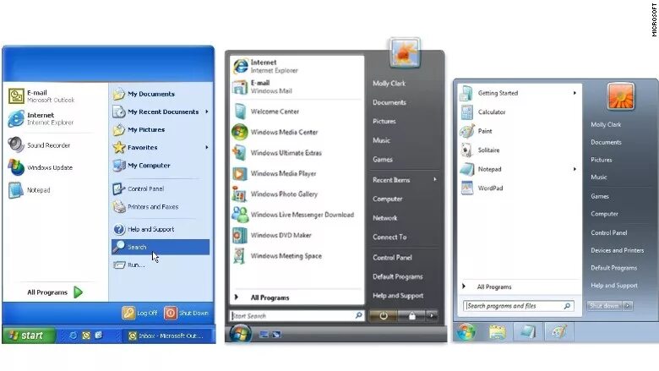Expand Getting Started jump list arrow

(575, 93)
